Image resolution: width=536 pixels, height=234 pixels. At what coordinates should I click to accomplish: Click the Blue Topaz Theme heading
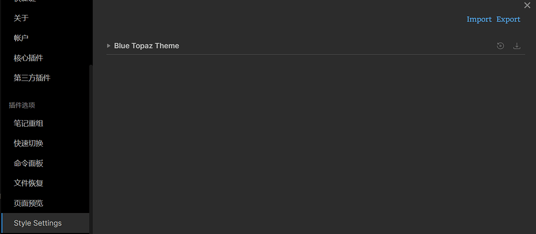click(x=147, y=46)
